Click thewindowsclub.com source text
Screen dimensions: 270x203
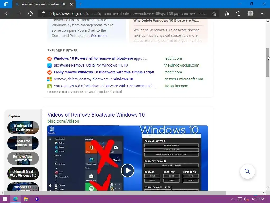182,65
